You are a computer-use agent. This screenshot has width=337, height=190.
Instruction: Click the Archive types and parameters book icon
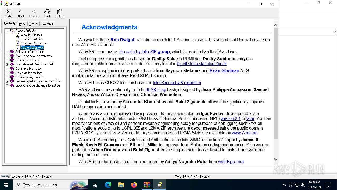[x=12, y=56]
